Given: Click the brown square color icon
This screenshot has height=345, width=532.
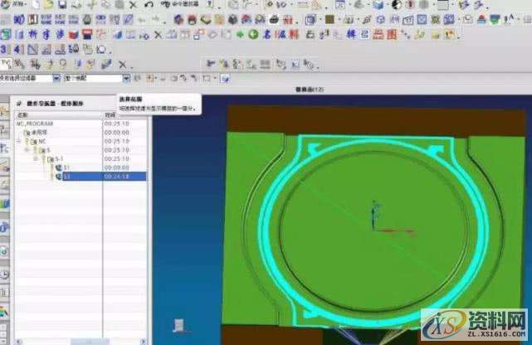Looking at the screenshot, I should [329, 19].
